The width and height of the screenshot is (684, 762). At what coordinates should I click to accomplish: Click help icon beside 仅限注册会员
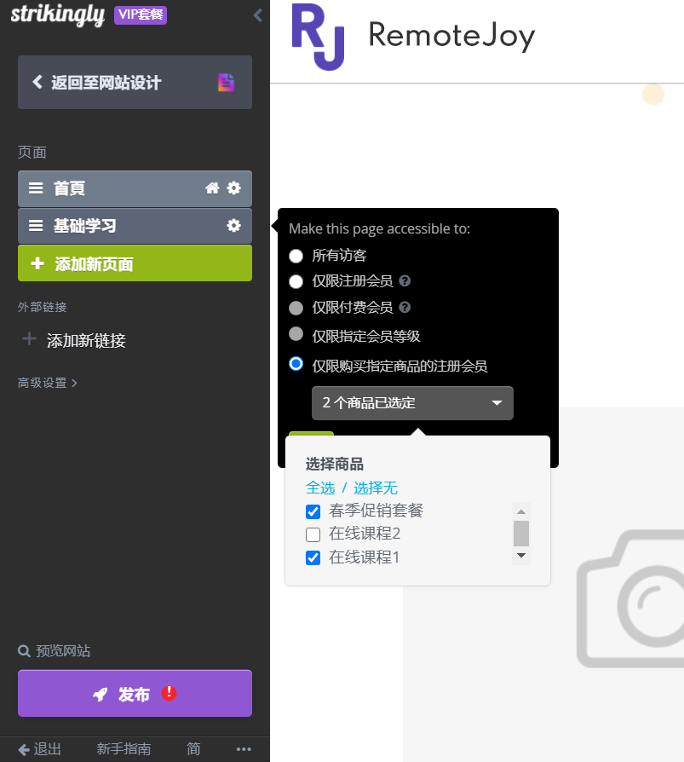405,281
